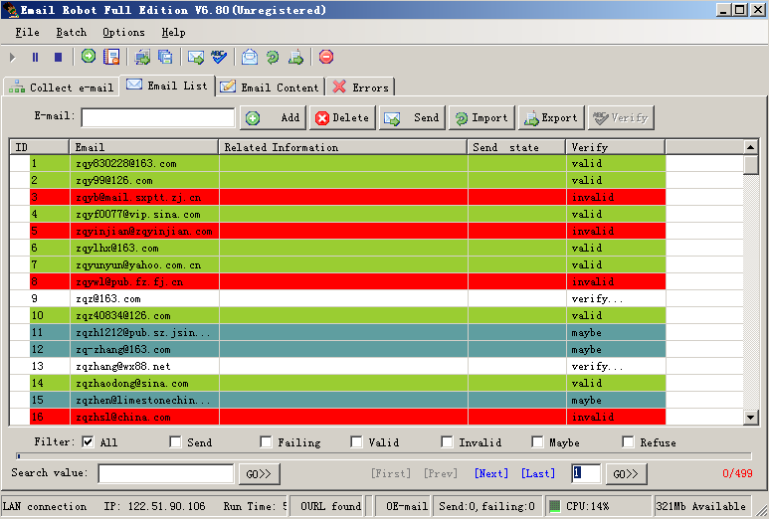Click the greyed-out Verify button
This screenshot has width=769, height=519.
(621, 117)
